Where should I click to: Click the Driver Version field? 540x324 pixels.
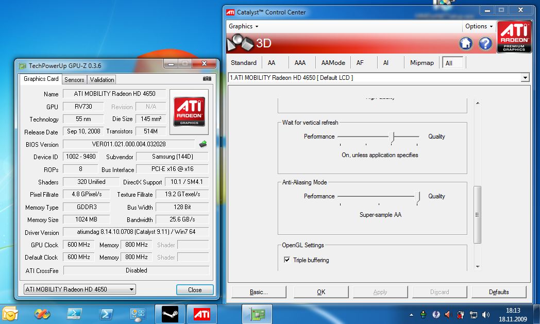click(x=136, y=232)
